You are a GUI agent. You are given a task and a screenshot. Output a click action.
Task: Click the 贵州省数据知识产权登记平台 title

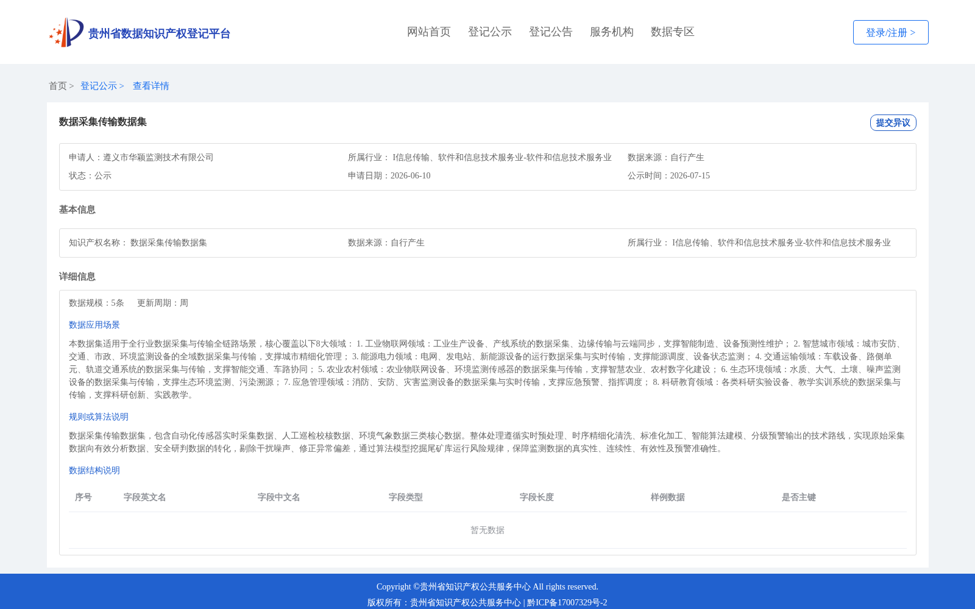(159, 33)
